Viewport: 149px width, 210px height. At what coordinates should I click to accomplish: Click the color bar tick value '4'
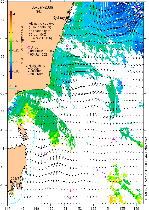point(14,14)
